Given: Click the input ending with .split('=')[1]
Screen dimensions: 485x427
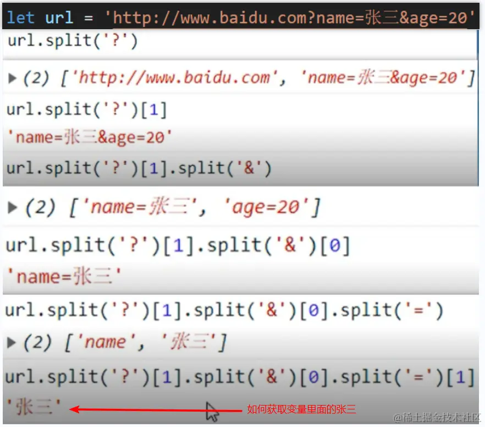Looking at the screenshot, I should point(240,377).
